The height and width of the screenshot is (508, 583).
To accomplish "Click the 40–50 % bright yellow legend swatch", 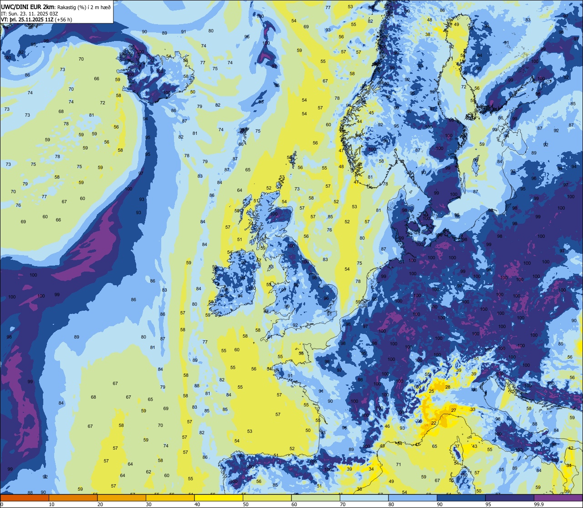I will [219, 498].
